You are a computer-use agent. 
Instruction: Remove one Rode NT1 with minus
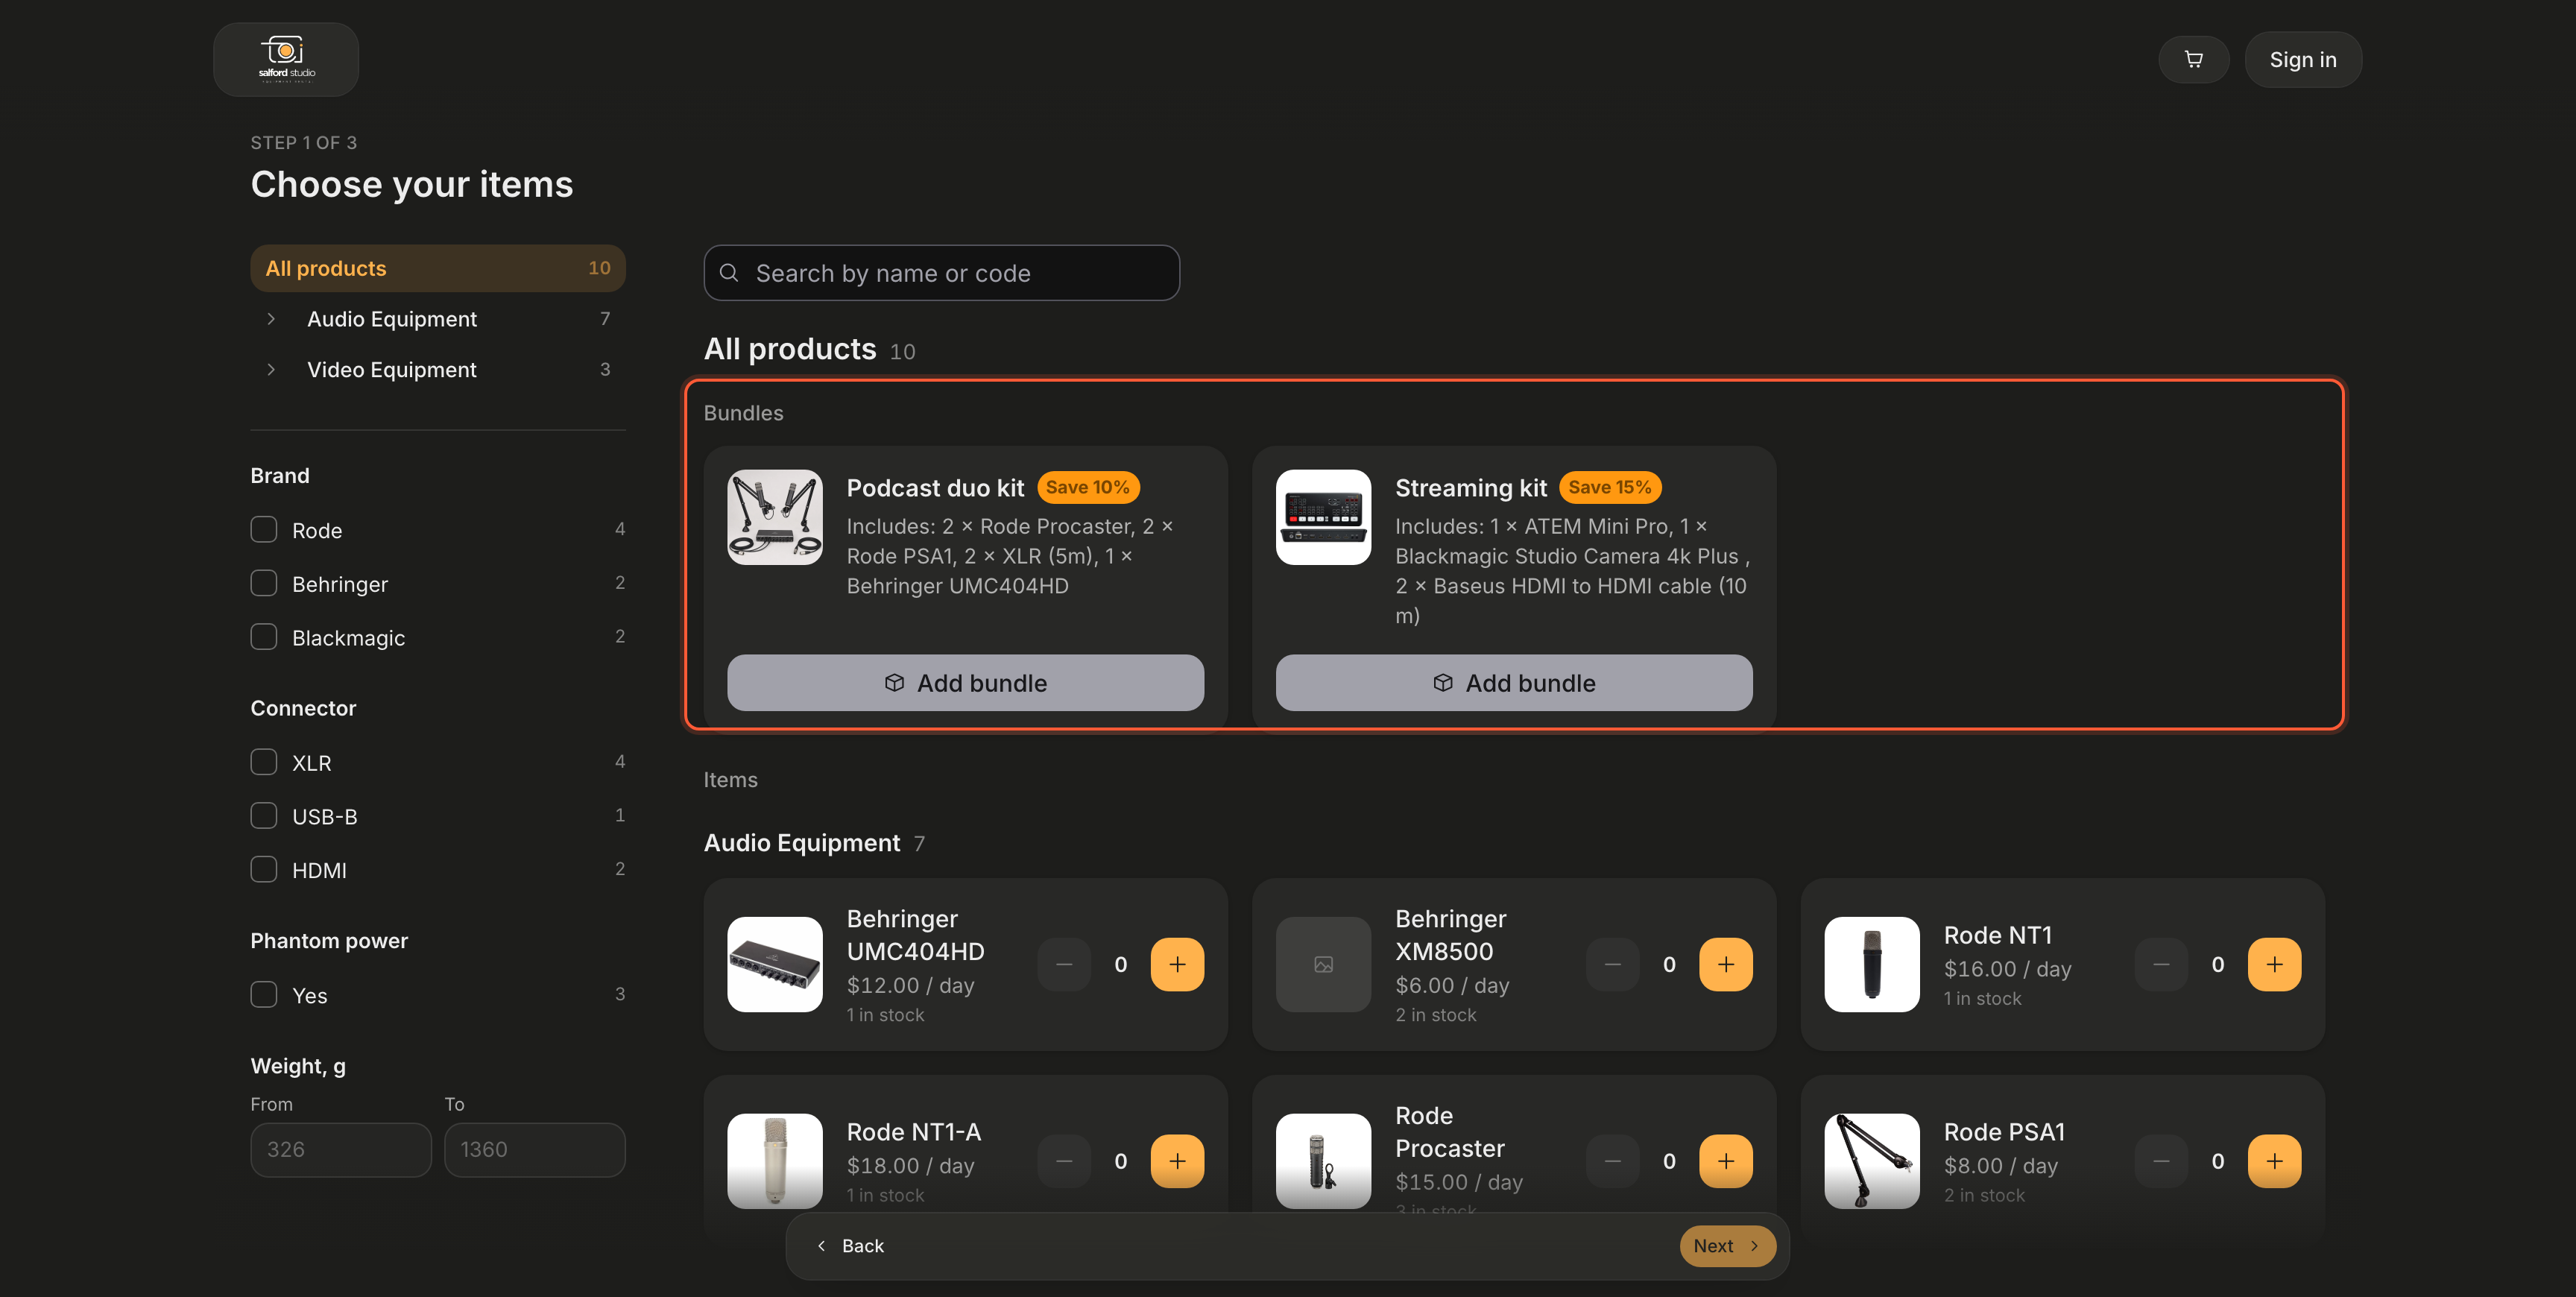2161,964
